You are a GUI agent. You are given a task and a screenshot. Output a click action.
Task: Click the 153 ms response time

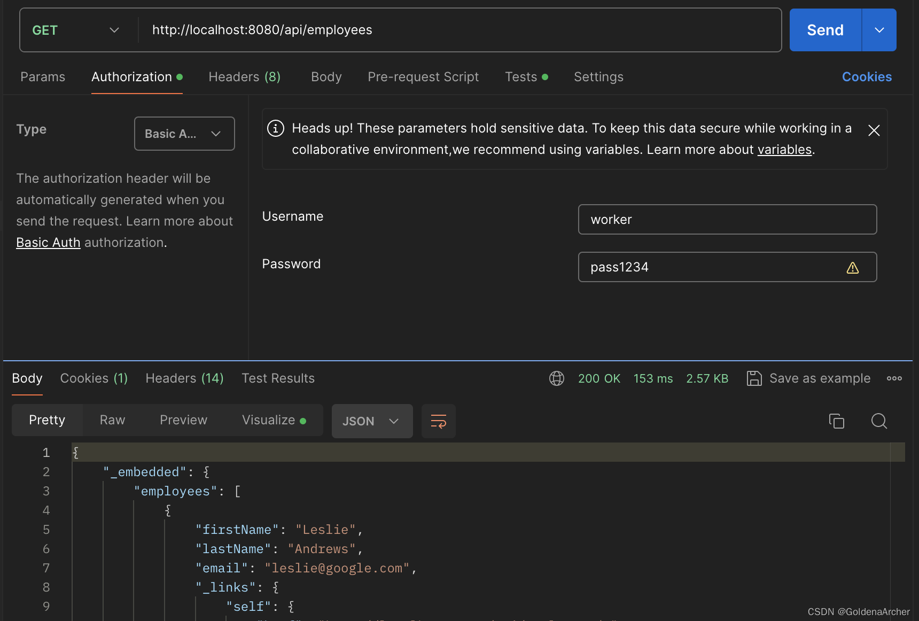click(x=653, y=378)
